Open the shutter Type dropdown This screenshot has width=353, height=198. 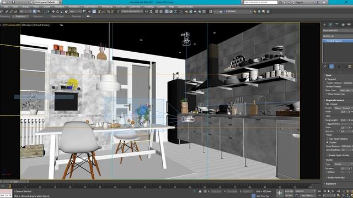coord(343,164)
